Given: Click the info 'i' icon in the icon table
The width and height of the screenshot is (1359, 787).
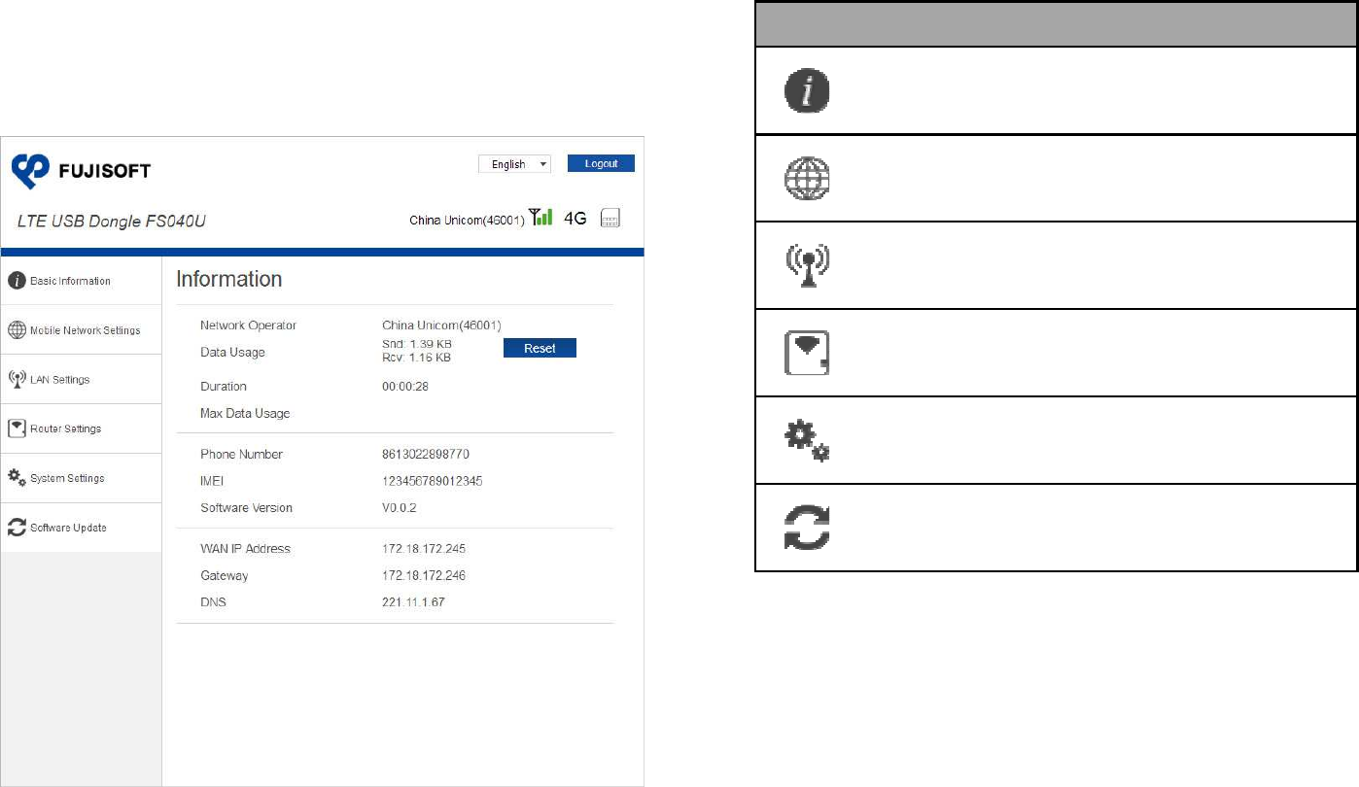Looking at the screenshot, I should click(x=807, y=91).
